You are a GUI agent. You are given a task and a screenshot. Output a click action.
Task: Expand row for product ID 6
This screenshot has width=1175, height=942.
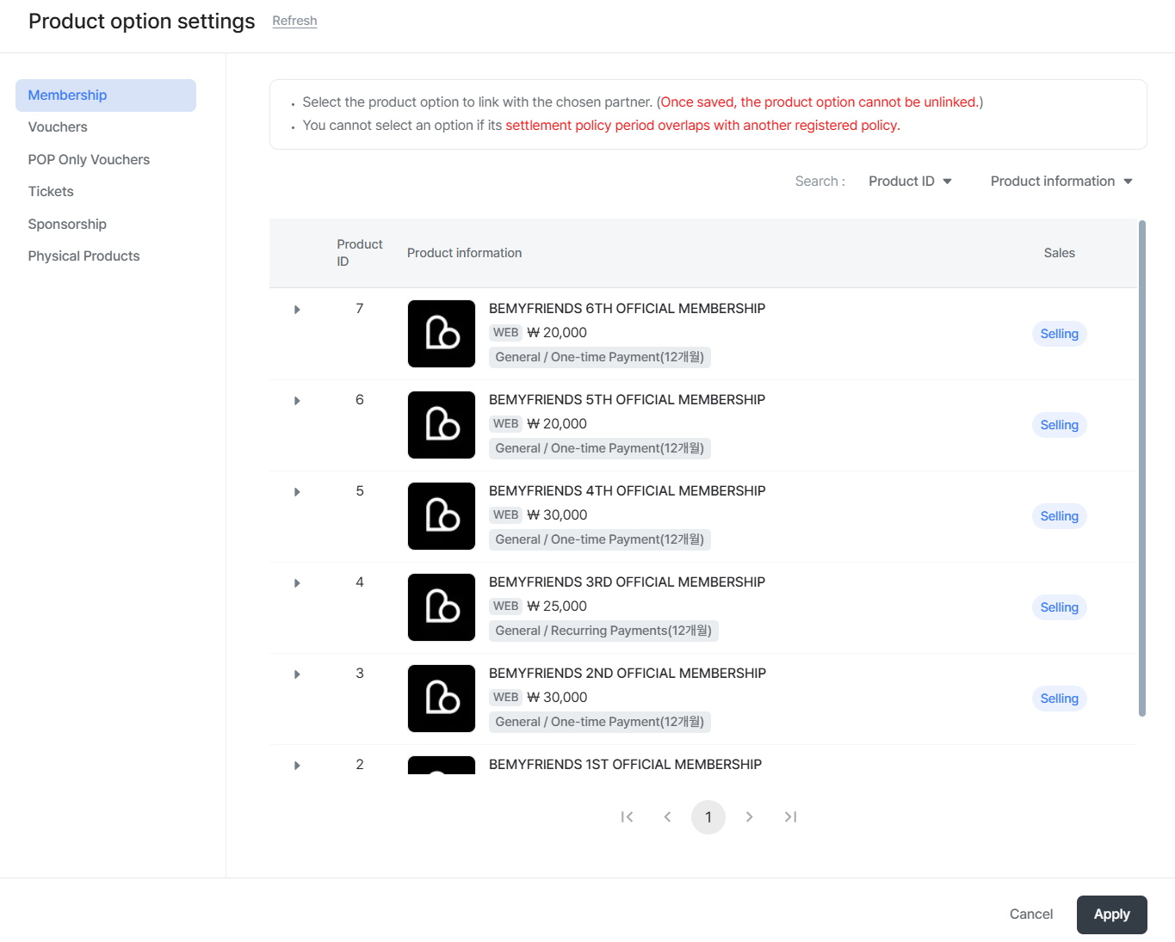click(297, 401)
